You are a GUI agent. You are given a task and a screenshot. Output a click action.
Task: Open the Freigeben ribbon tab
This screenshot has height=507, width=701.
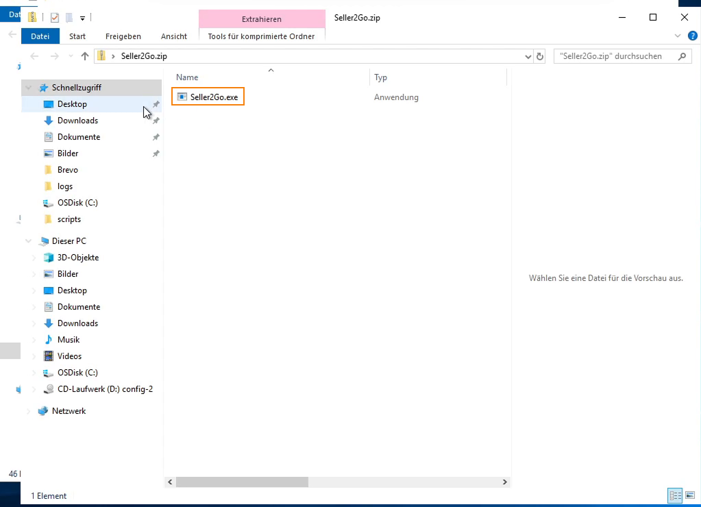pos(123,36)
